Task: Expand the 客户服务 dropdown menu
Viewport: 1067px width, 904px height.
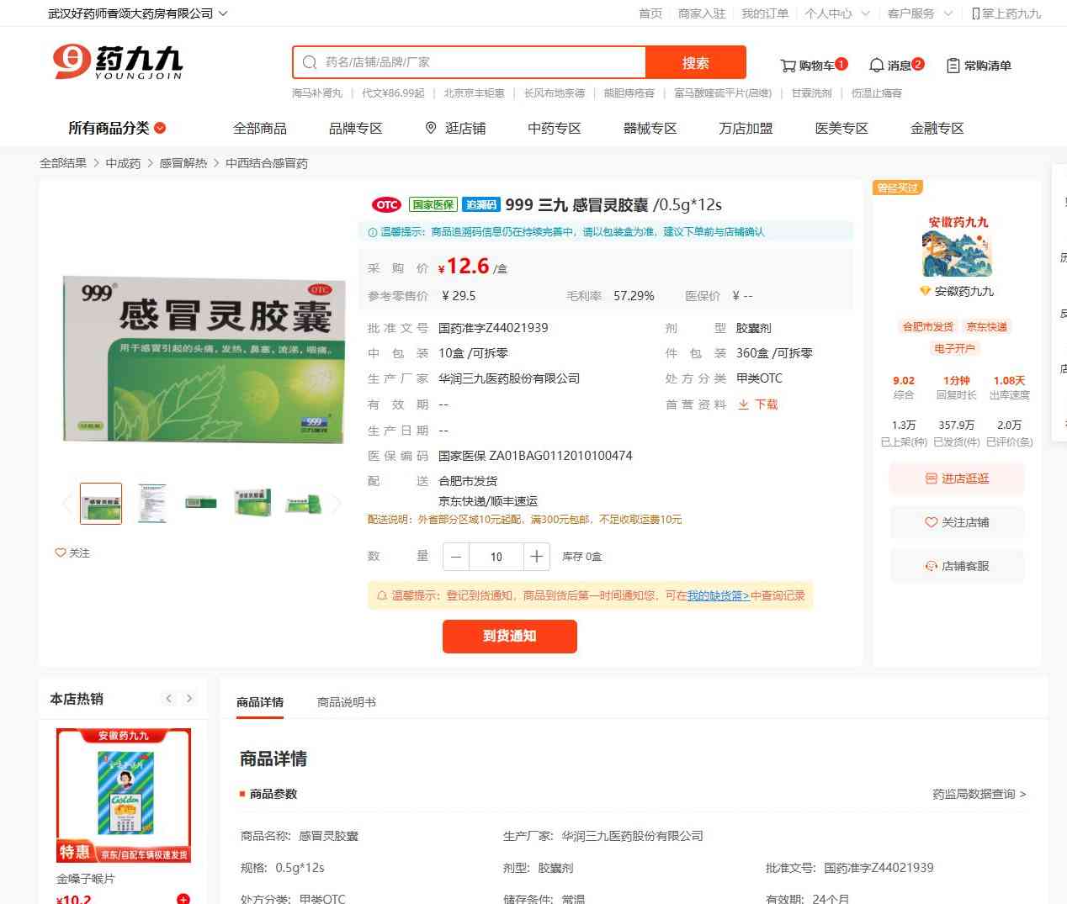Action: [919, 13]
